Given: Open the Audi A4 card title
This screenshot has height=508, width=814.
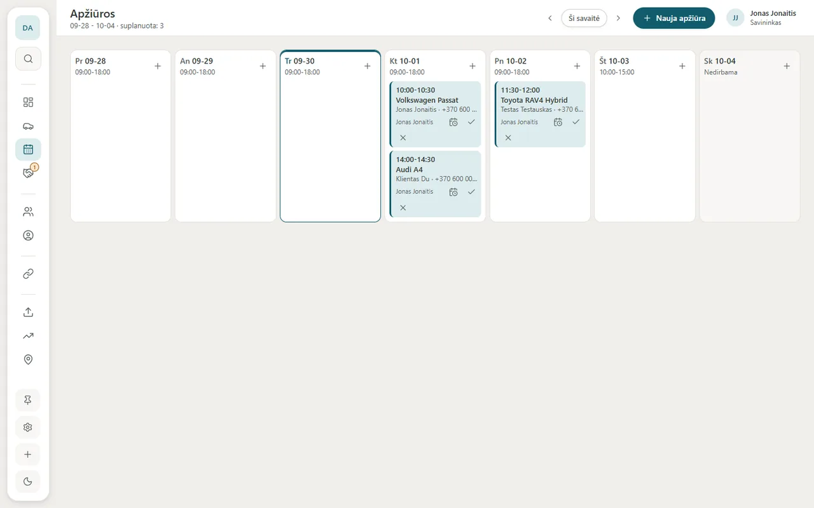Looking at the screenshot, I should pos(410,170).
